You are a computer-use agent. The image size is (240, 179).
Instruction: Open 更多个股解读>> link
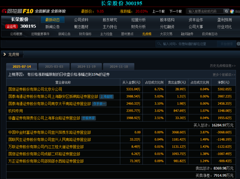[224, 75]
